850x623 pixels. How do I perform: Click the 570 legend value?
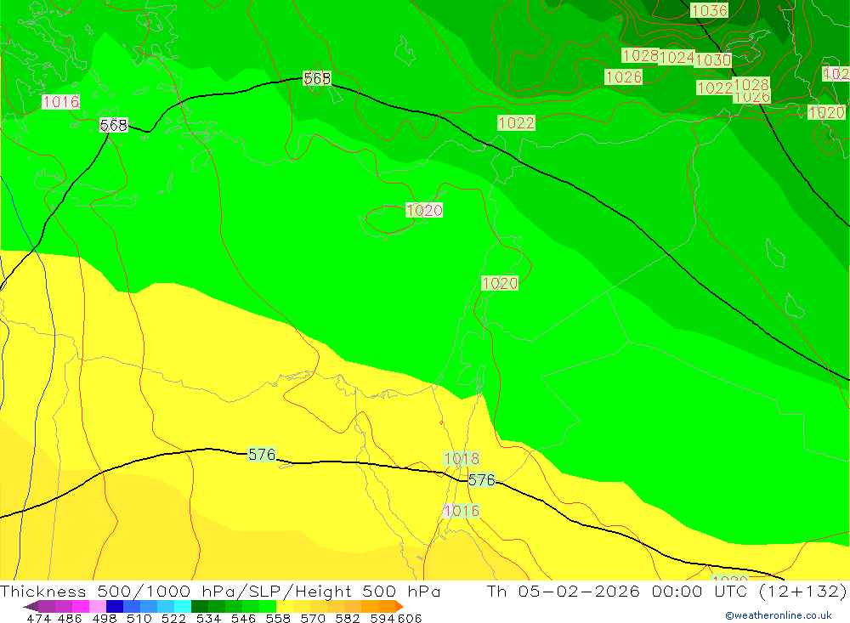pos(313,618)
